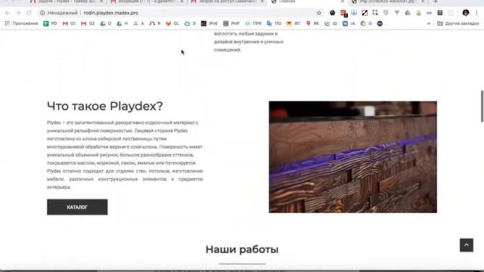This screenshot has height=272, width=484.
Task: Click the red extension icon with badge
Action: pos(343,13)
